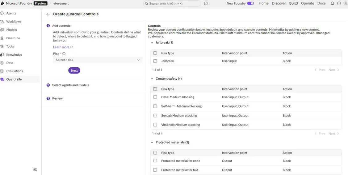Check the Jailbreak table header checkbox

pyautogui.click(x=155, y=53)
